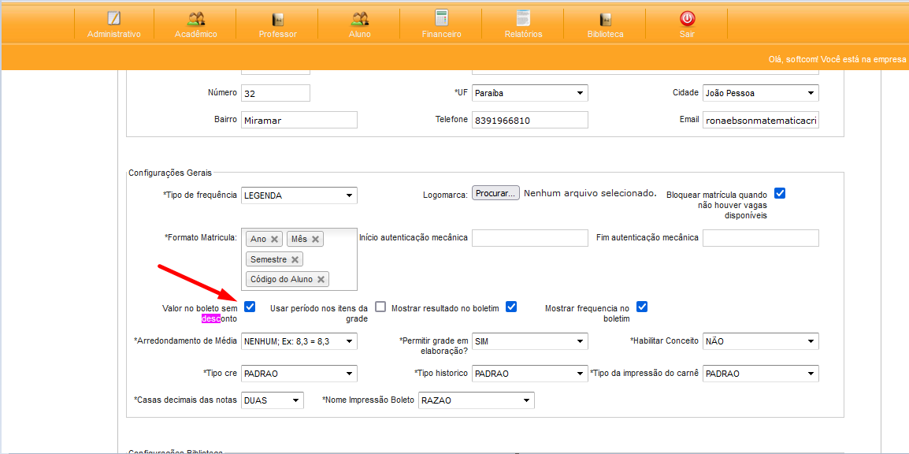
Task: Open the Aluno module icon
Action: tap(359, 19)
